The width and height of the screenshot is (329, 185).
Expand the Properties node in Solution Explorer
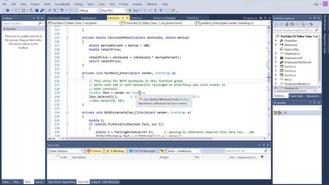(x=276, y=41)
